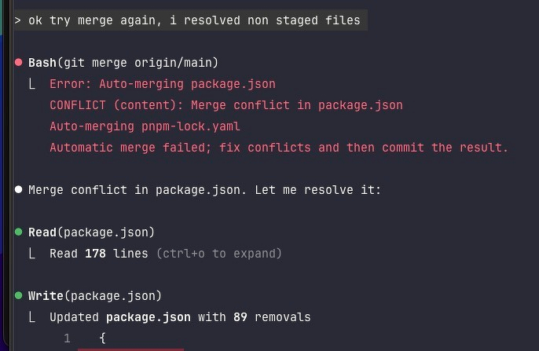The width and height of the screenshot is (539, 351).
Task: Click the Read 178 lines summary
Action: [x=100, y=254]
